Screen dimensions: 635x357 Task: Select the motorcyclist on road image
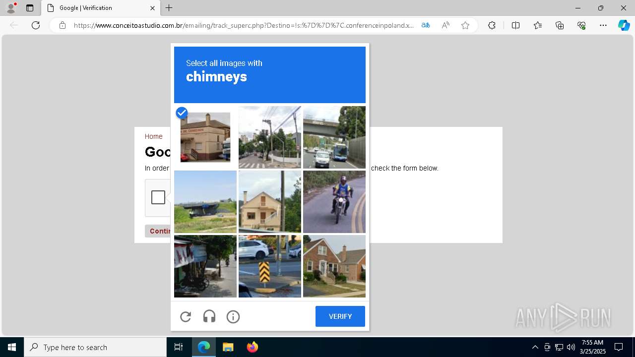pos(334,202)
